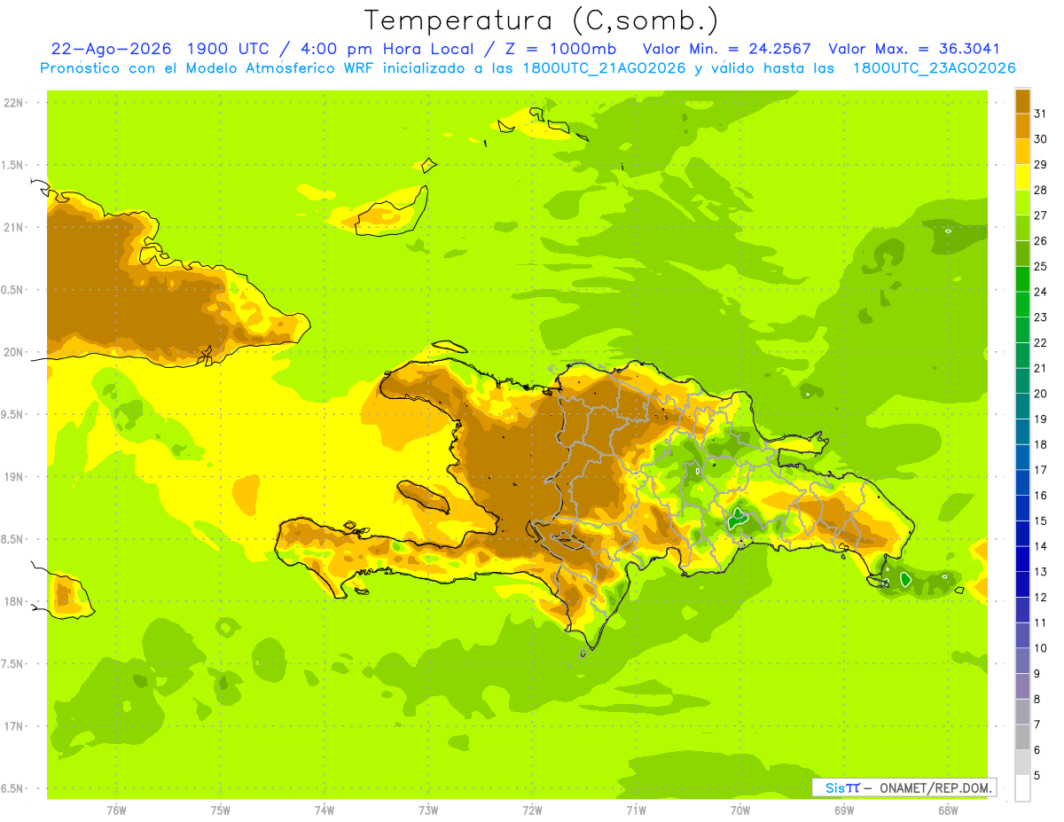Click colorbar label "20"

[1041, 394]
